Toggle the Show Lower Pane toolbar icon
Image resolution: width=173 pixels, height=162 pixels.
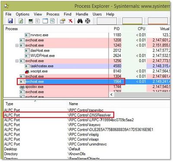click(45, 21)
